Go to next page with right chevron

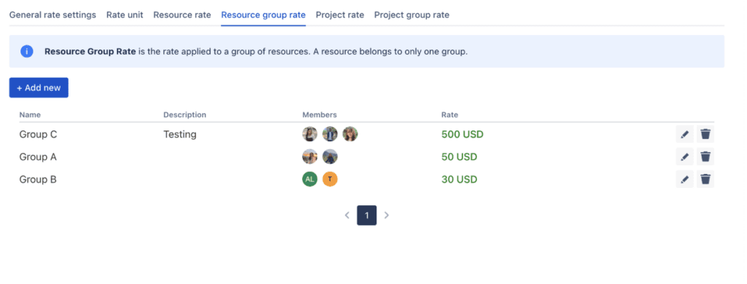tap(387, 215)
